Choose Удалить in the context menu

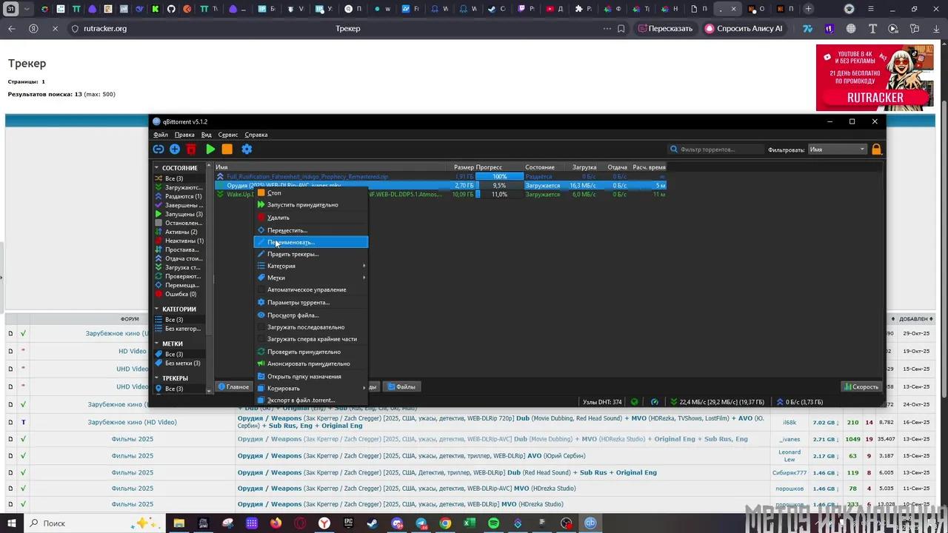coord(311,218)
